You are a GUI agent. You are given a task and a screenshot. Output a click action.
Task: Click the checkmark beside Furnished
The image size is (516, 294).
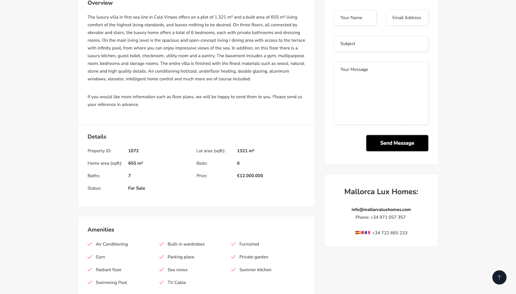point(233,244)
